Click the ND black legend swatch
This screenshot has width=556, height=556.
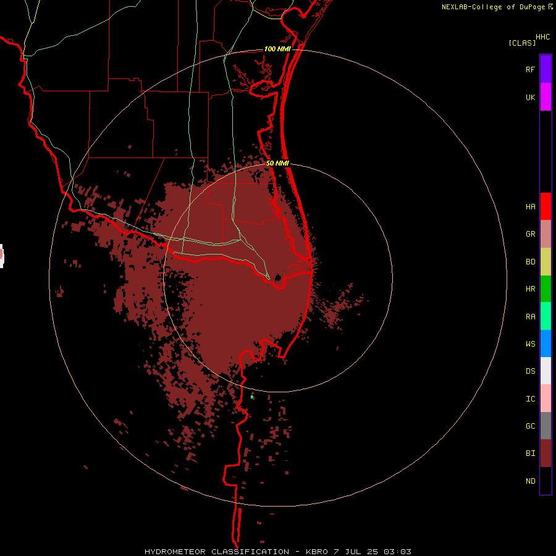(x=545, y=481)
